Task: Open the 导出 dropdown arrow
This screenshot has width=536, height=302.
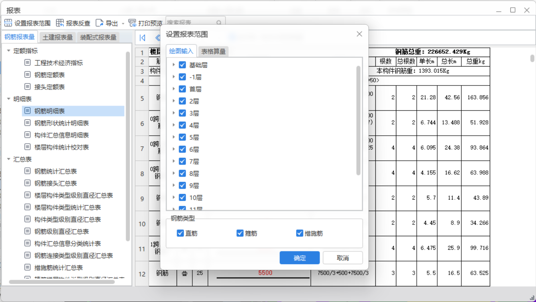Action: point(123,23)
